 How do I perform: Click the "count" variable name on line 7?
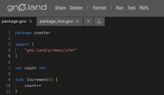pyautogui.click(x=31, y=68)
